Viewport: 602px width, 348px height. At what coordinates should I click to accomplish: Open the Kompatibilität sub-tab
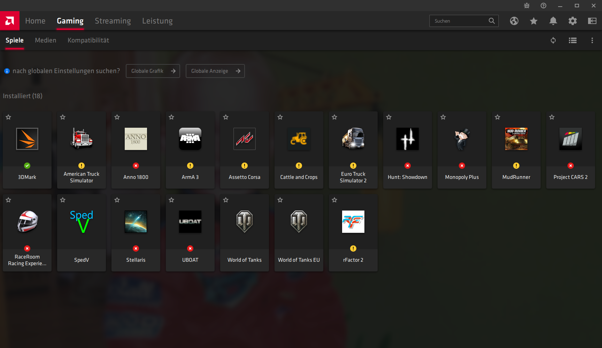coord(88,40)
